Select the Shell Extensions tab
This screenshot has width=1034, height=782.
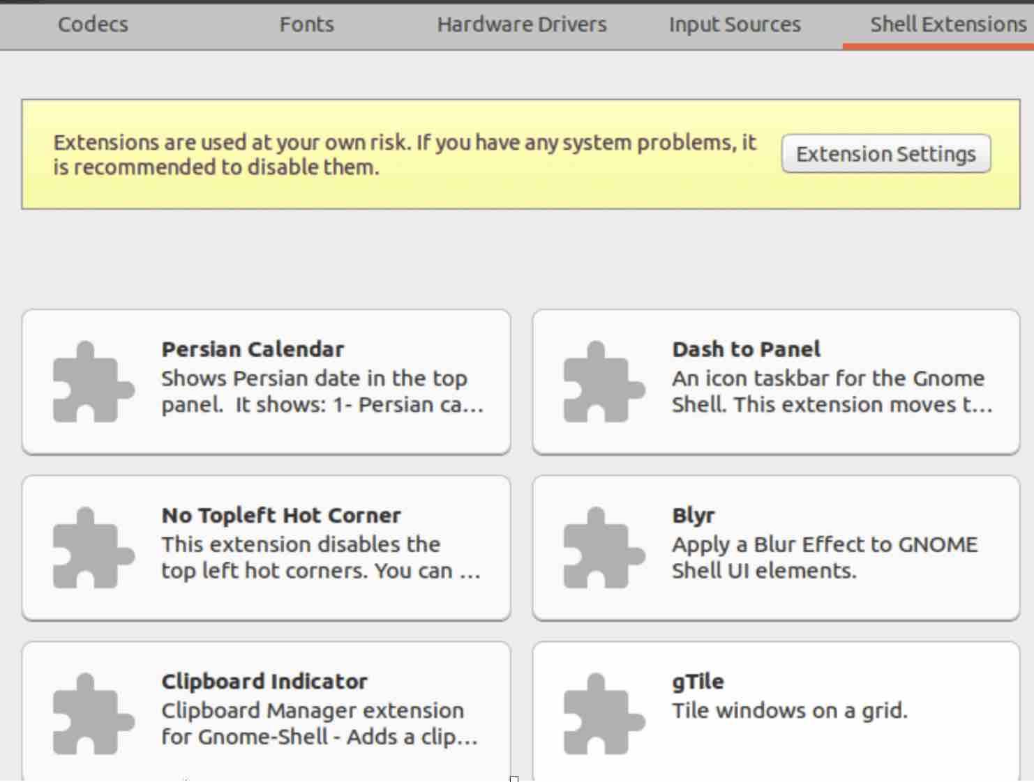(948, 24)
